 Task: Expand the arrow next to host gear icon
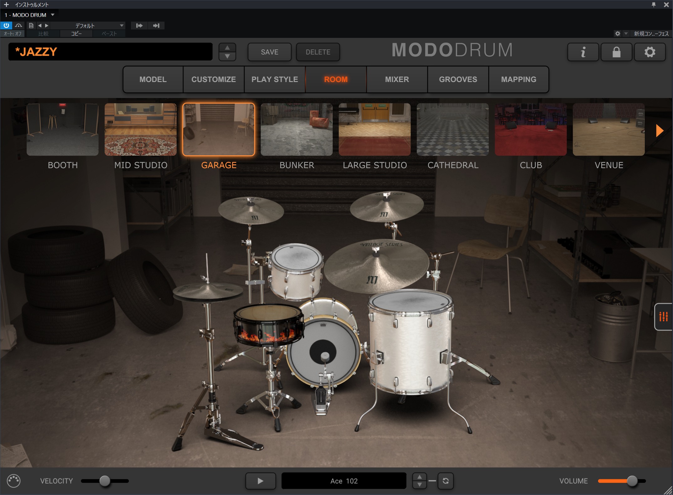pyautogui.click(x=626, y=34)
